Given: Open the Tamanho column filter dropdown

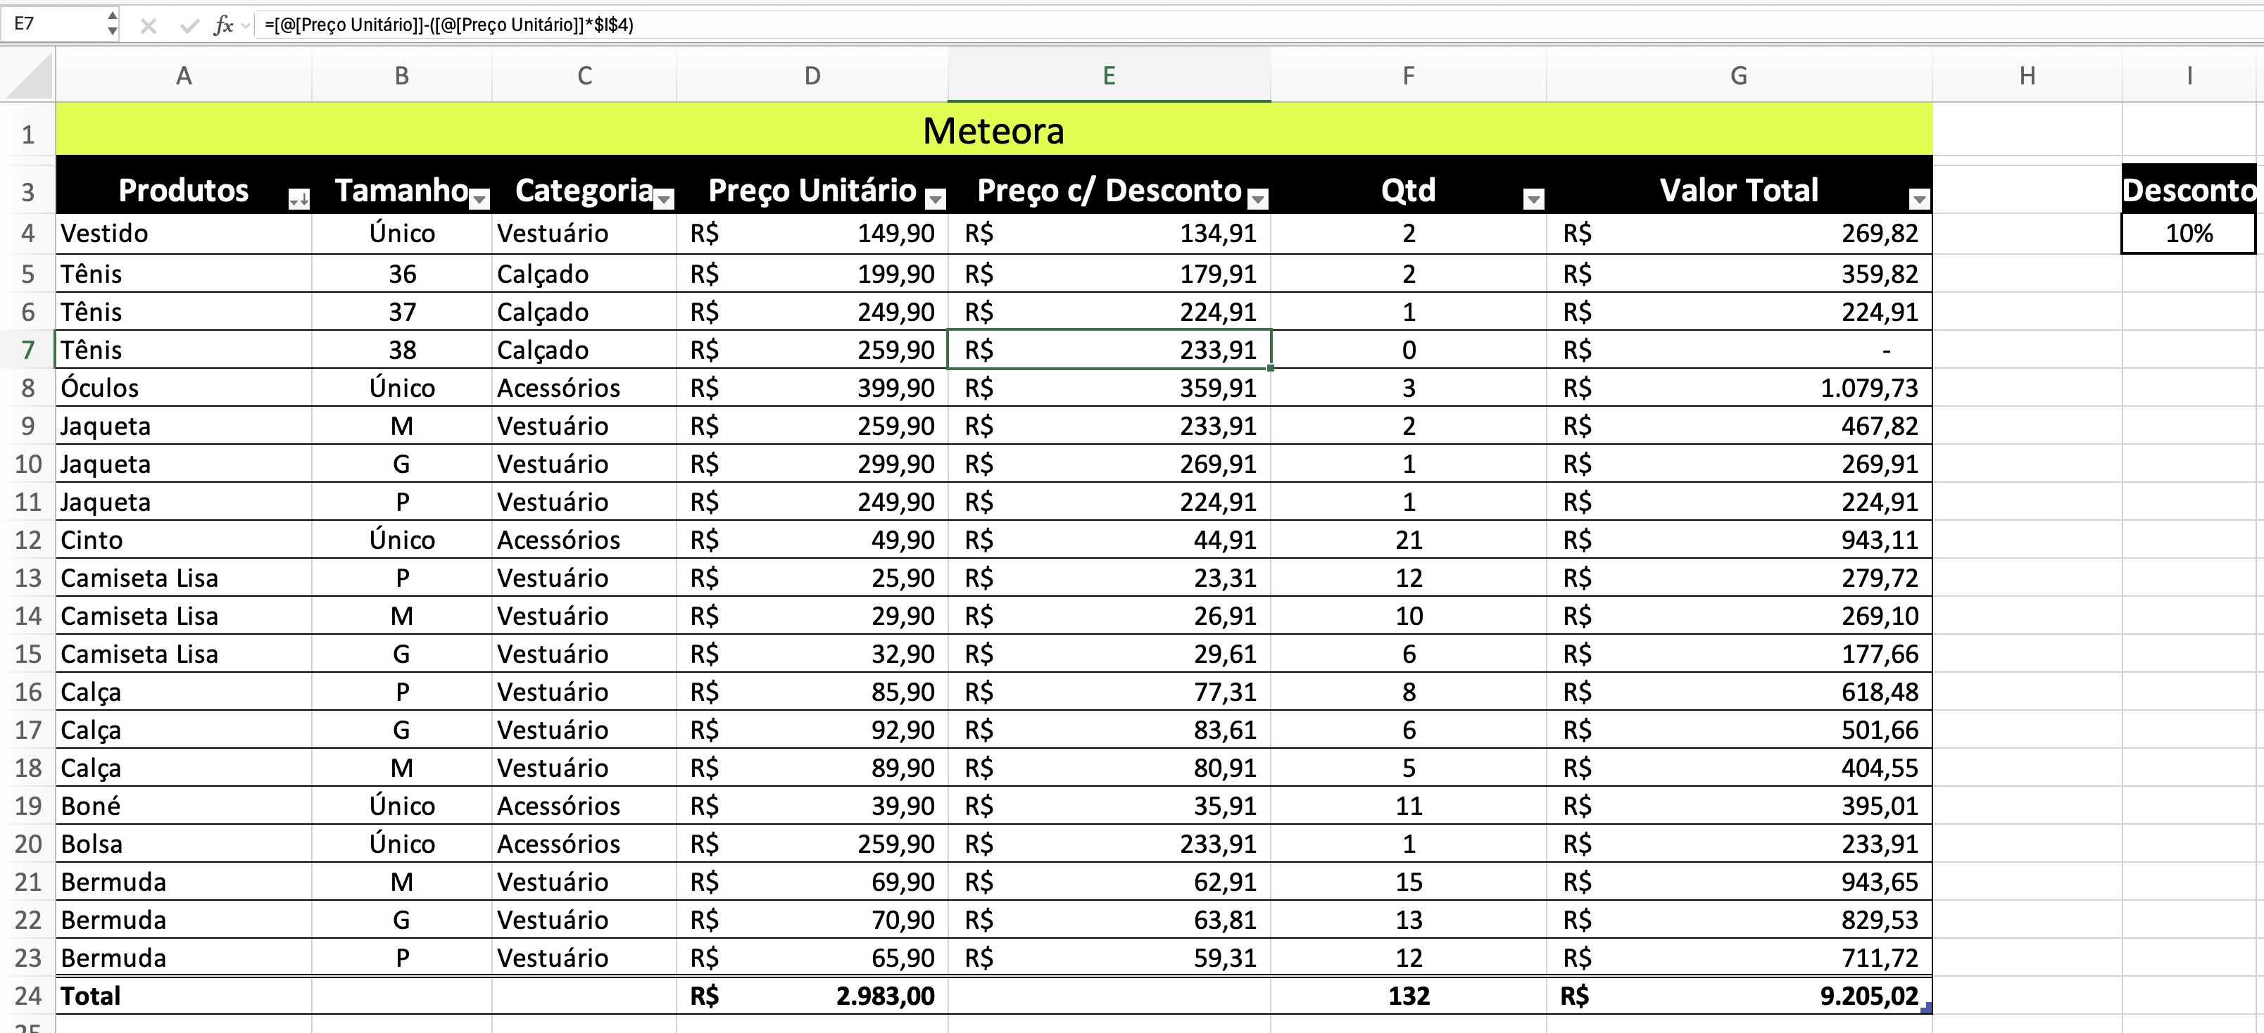Looking at the screenshot, I should pyautogui.click(x=479, y=199).
